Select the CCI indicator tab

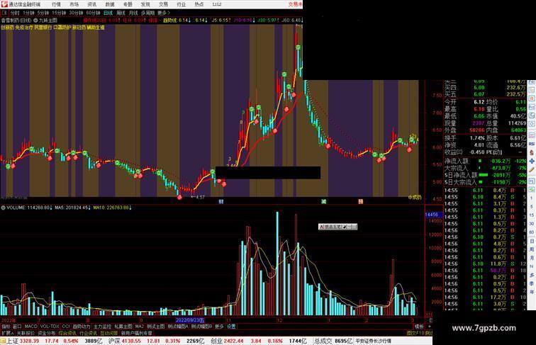click(66, 327)
